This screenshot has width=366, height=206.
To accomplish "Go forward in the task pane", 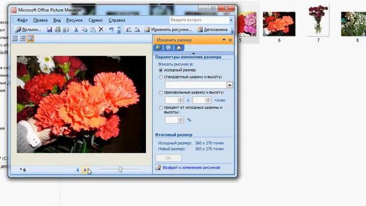I will 169,48.
